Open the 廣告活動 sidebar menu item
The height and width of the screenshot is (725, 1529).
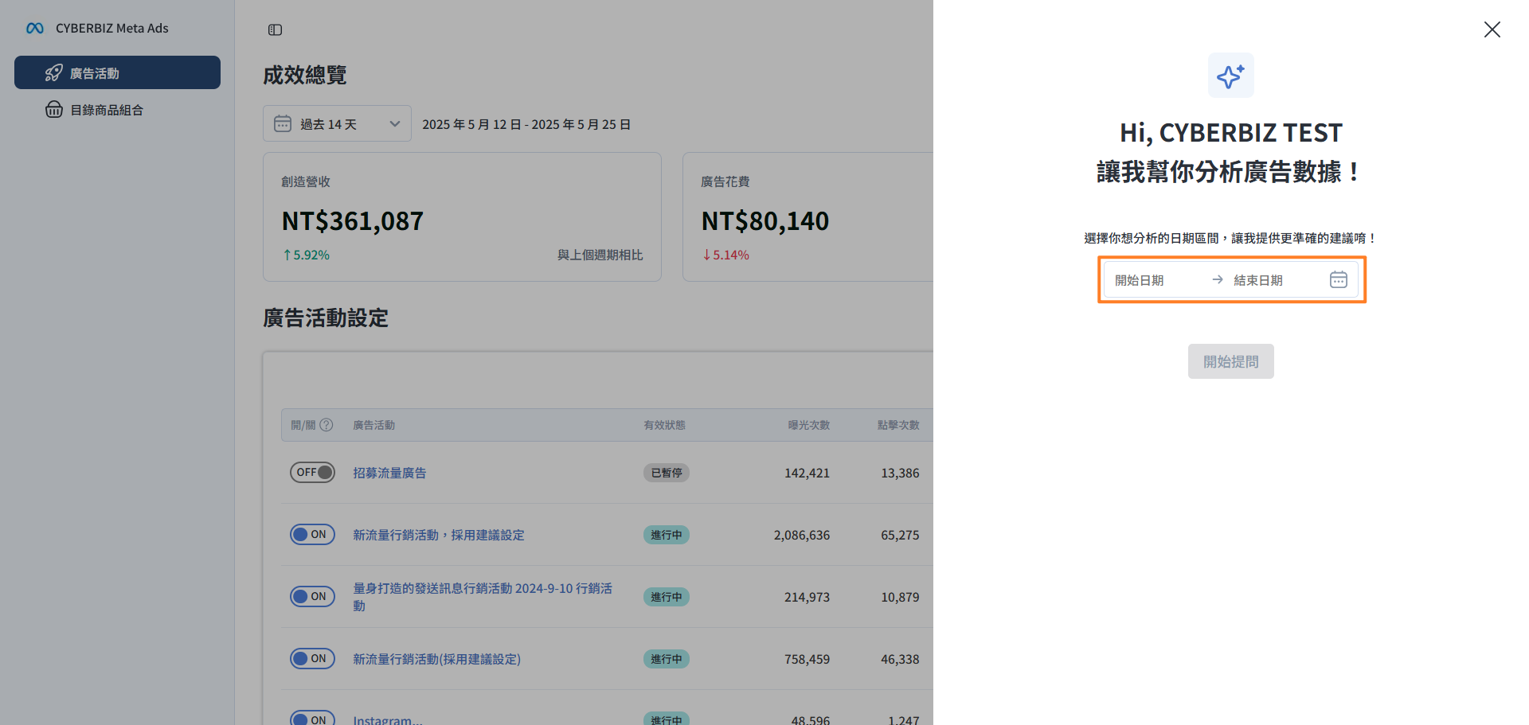coord(117,72)
